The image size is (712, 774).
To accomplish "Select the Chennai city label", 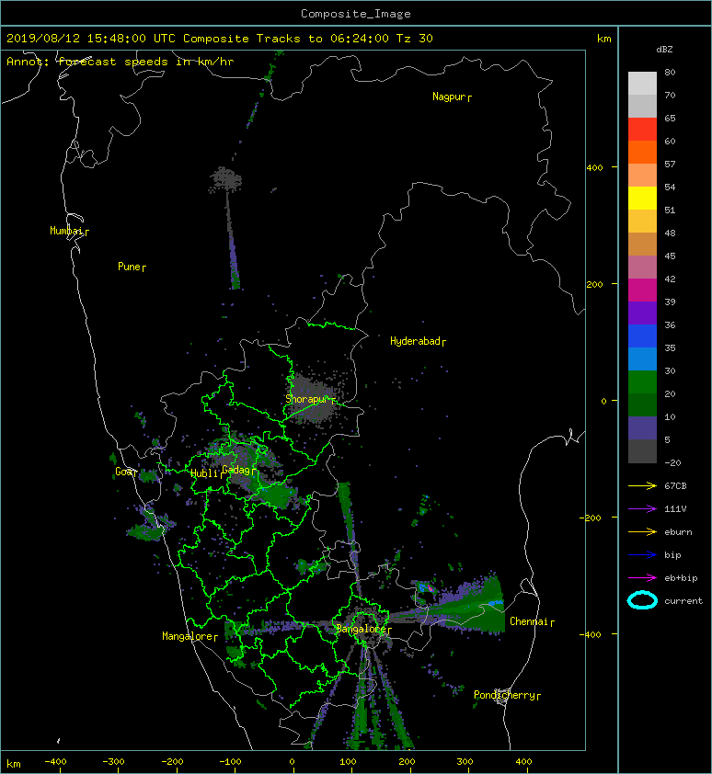I will 532,621.
